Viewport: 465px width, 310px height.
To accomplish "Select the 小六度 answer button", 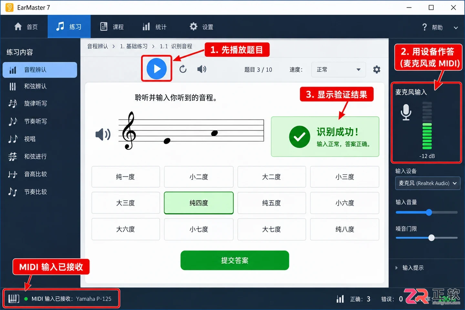I will [x=345, y=203].
